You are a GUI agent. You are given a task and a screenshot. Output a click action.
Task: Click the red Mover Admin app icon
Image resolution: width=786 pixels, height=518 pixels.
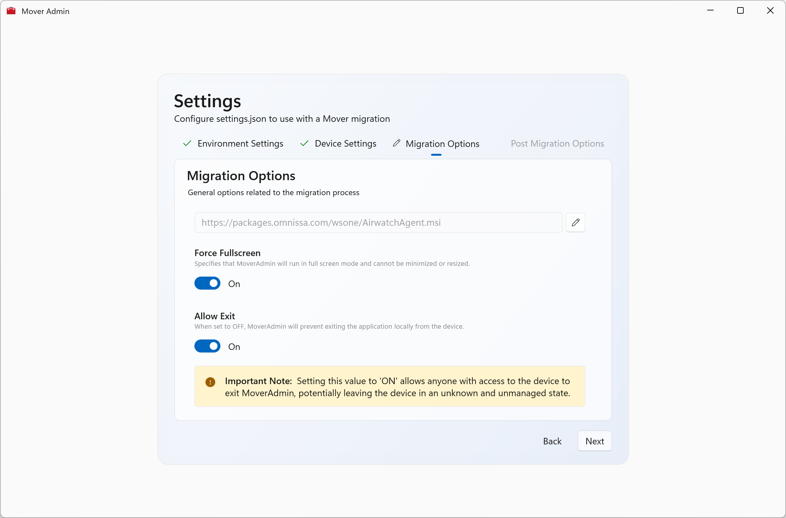11,11
